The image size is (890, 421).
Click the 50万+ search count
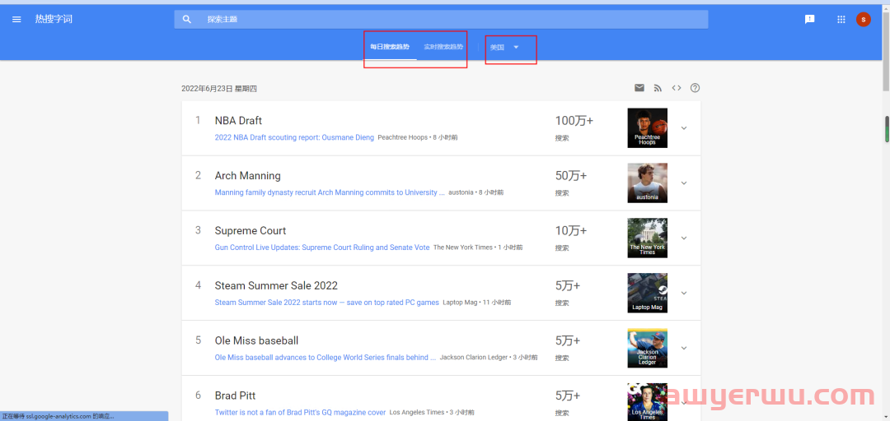click(x=571, y=176)
